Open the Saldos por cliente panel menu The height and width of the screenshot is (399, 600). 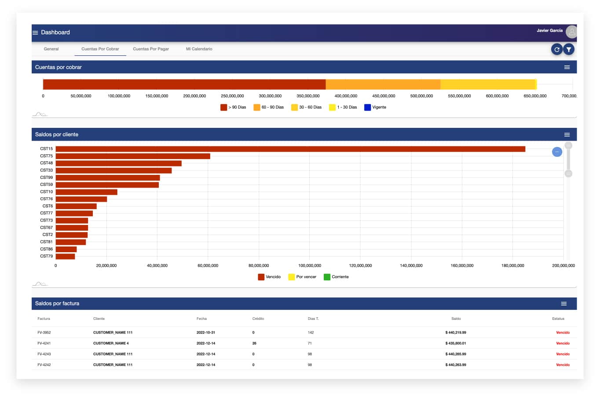coord(567,134)
